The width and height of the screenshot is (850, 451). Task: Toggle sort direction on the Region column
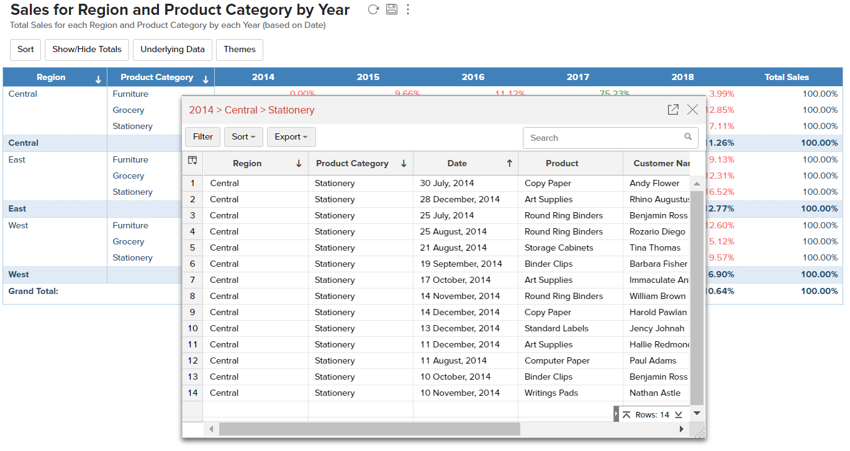click(x=300, y=163)
